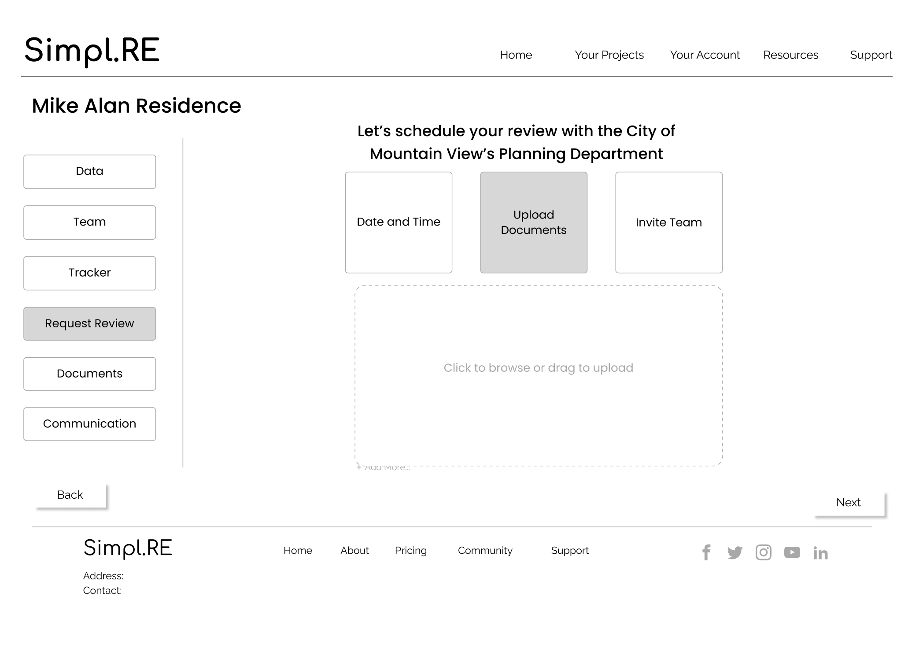Click the footer Contact label

click(102, 591)
